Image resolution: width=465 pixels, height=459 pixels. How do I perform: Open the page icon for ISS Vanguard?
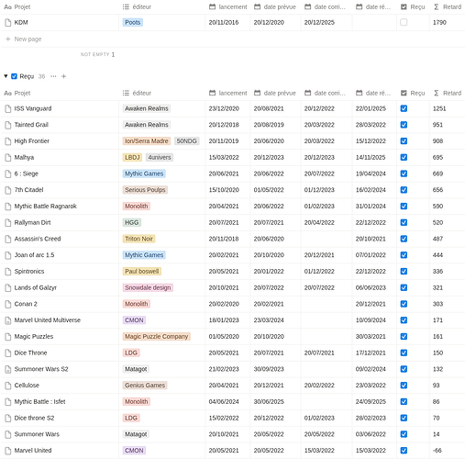coord(8,108)
